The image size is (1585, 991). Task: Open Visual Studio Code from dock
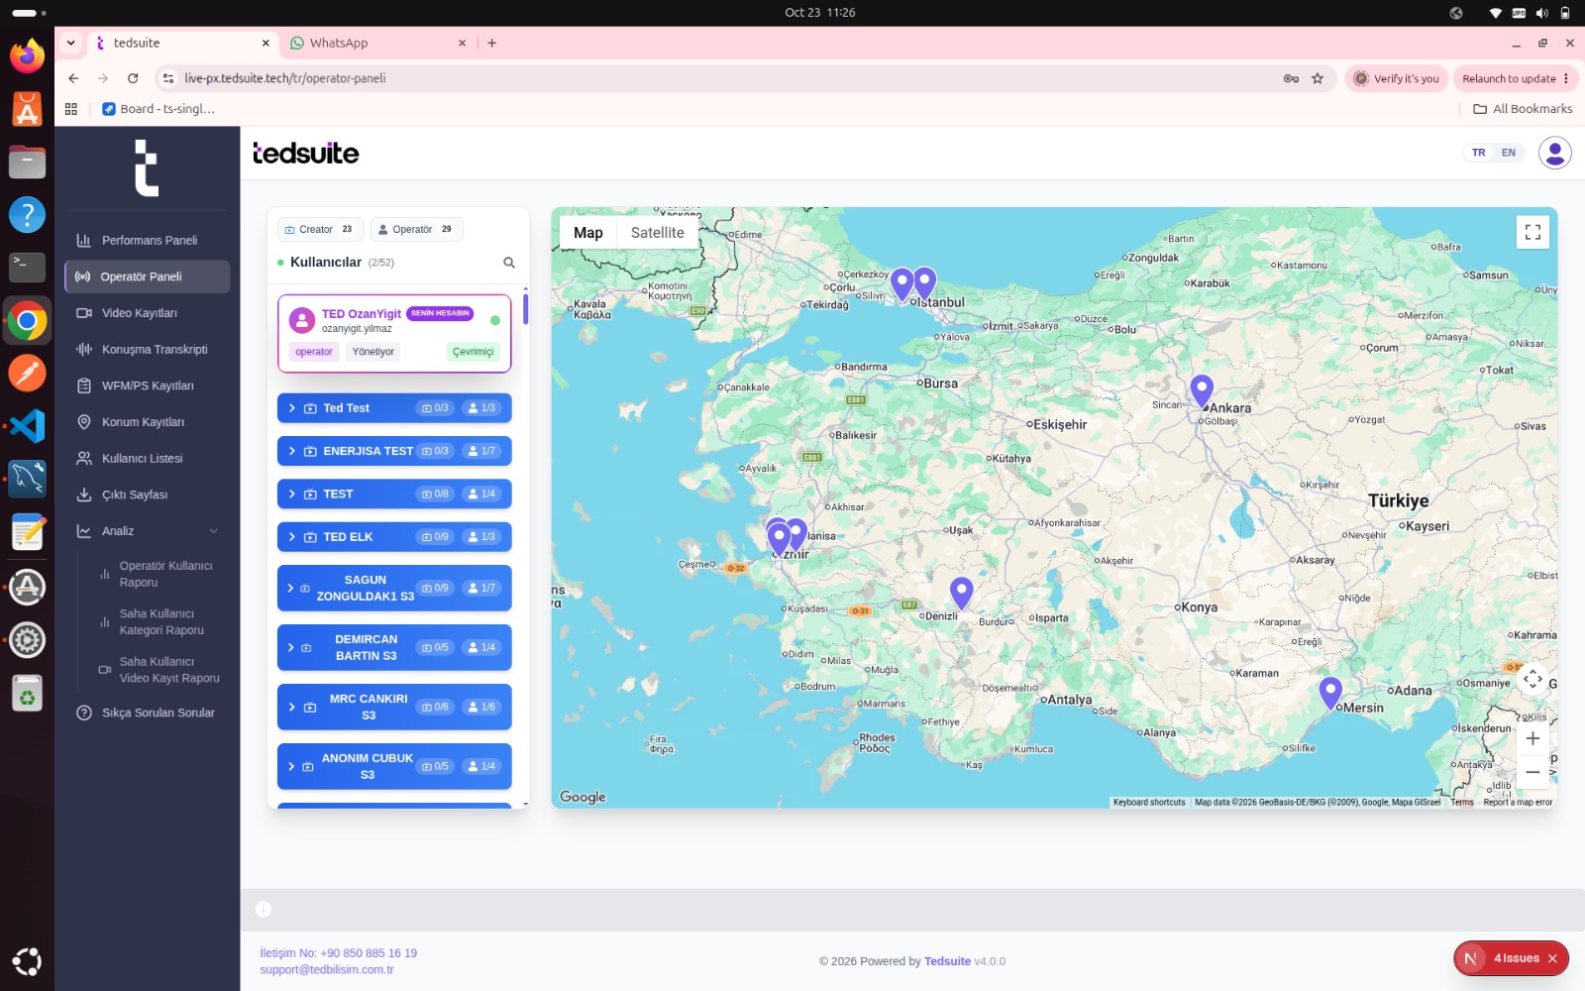[x=27, y=426]
